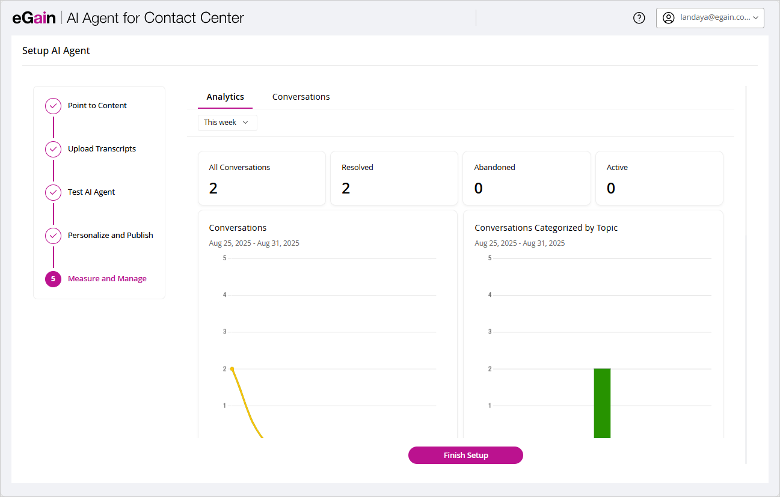Open the Upload Transcripts step label
This screenshot has height=497, width=780.
click(102, 149)
